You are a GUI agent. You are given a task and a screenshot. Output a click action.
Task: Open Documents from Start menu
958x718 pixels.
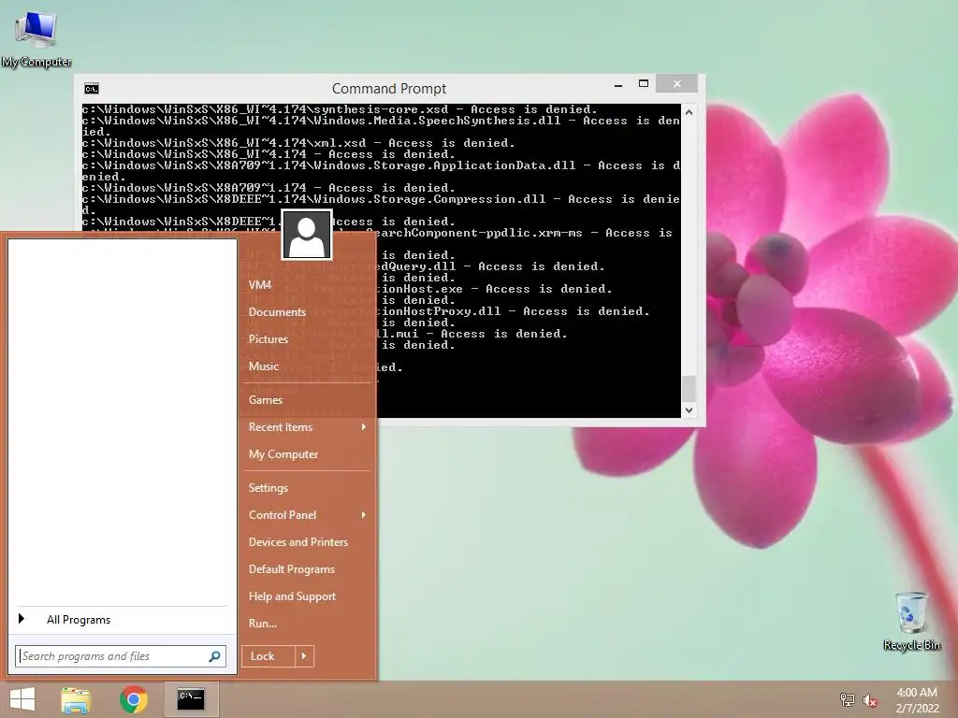pos(277,312)
